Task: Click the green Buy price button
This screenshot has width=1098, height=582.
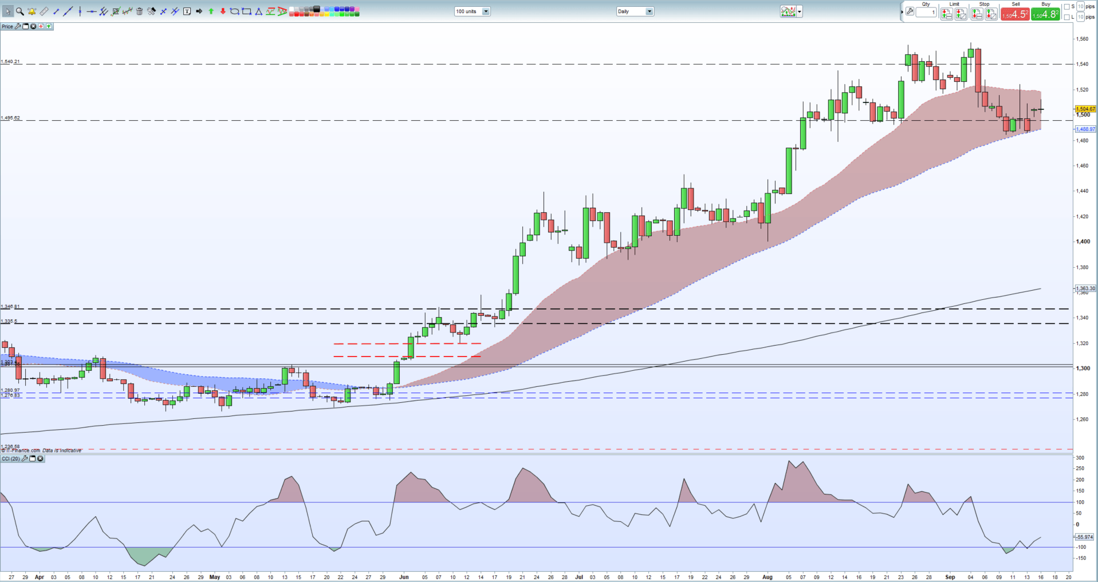Action: click(x=1045, y=14)
